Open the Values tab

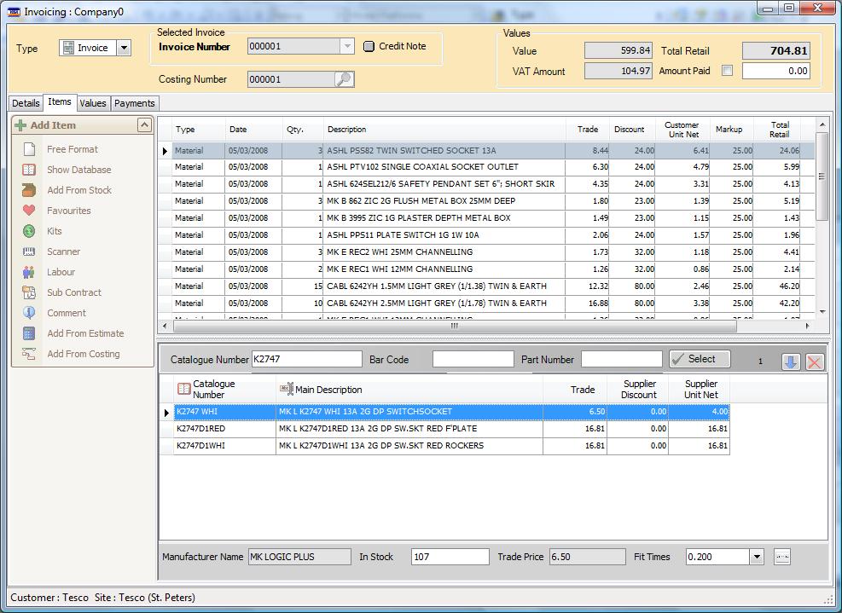coord(93,102)
